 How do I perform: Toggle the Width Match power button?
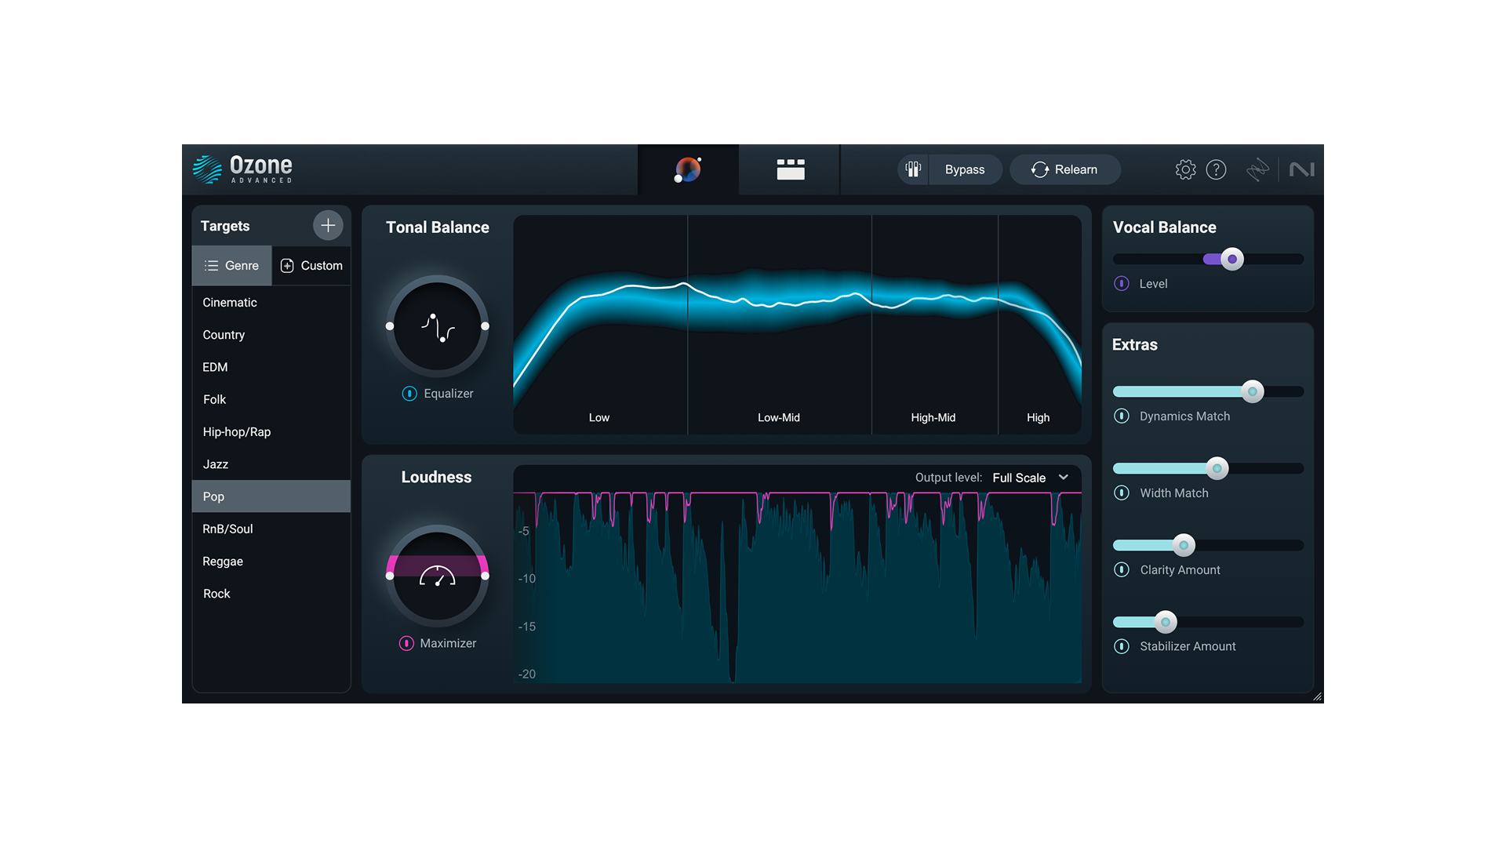[x=1122, y=493]
